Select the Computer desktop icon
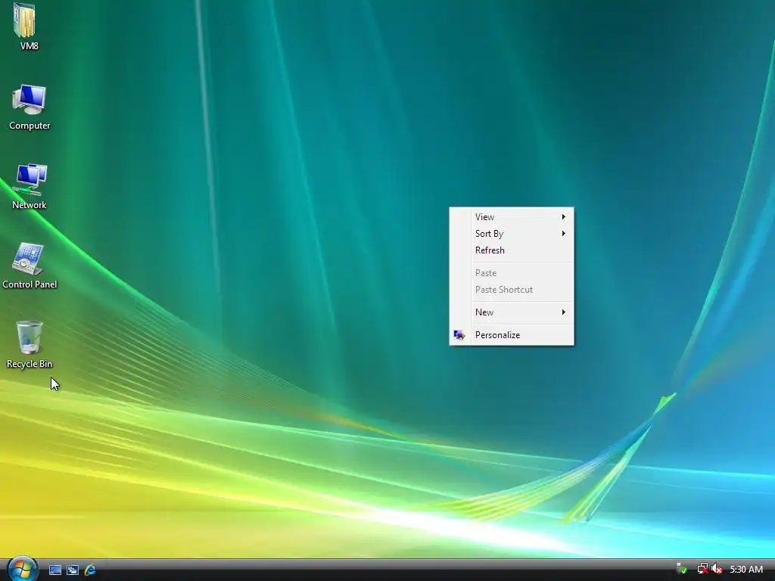775x581 pixels. (30, 99)
